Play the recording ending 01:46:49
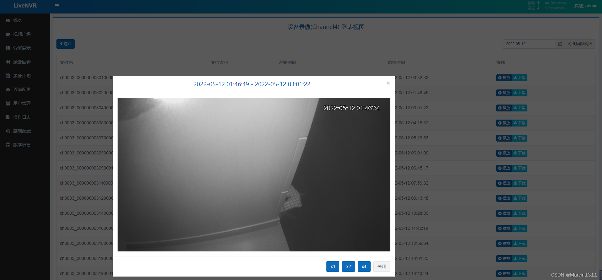 tap(504, 93)
